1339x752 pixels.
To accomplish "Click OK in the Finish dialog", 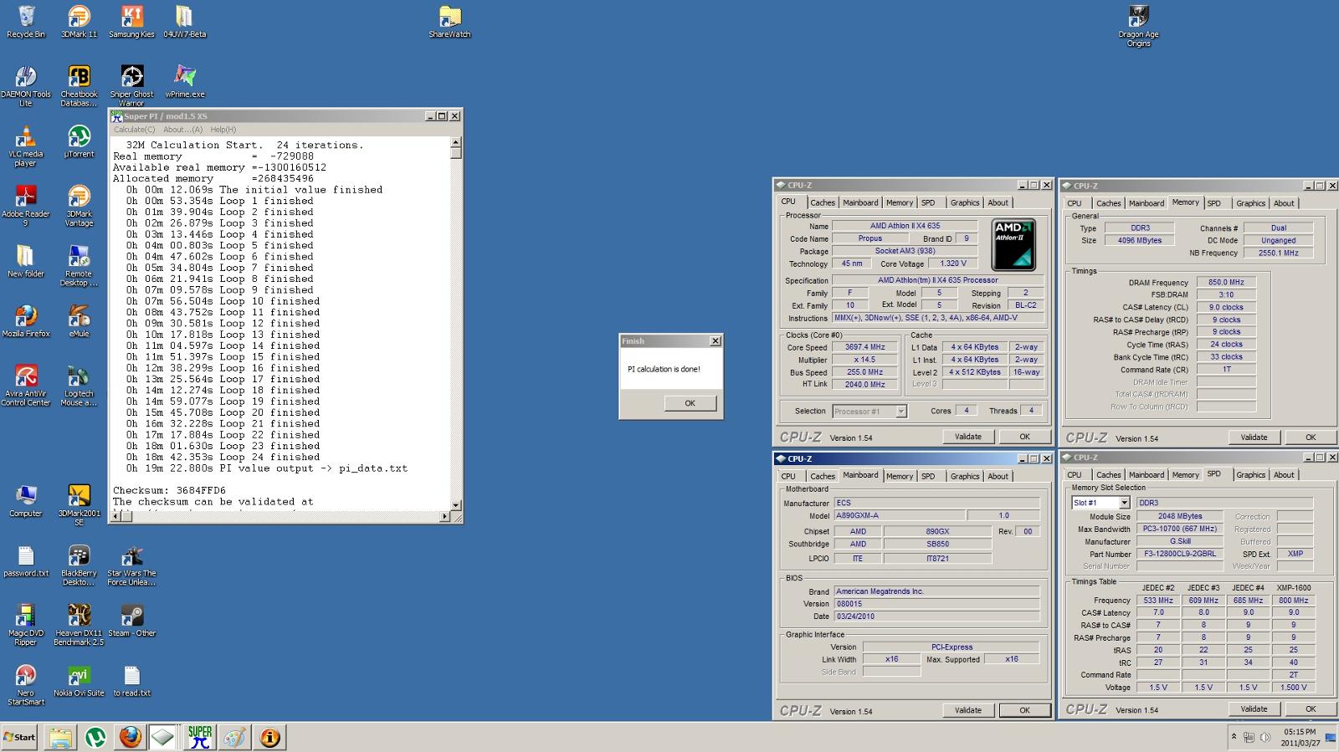I will point(690,403).
